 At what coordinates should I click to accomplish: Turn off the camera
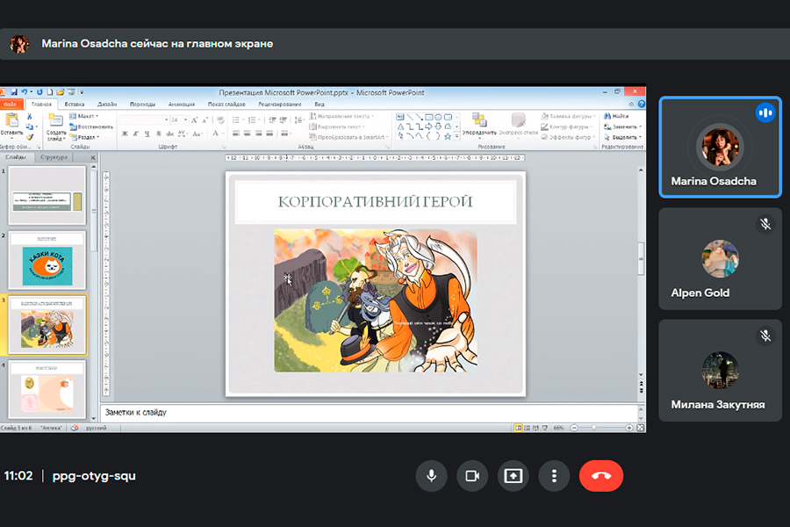472,475
